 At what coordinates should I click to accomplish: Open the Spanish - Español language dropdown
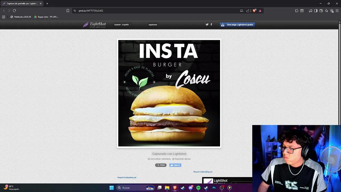point(122,25)
